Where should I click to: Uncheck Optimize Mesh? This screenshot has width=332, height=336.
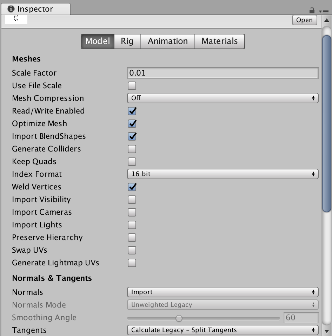132,123
